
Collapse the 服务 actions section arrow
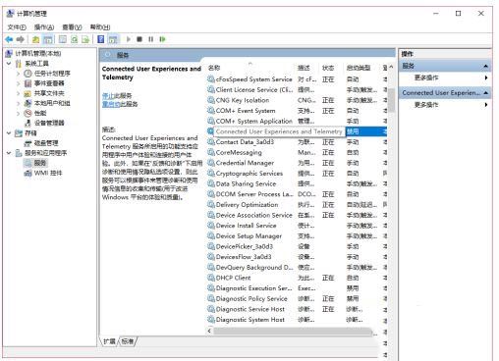(x=486, y=66)
